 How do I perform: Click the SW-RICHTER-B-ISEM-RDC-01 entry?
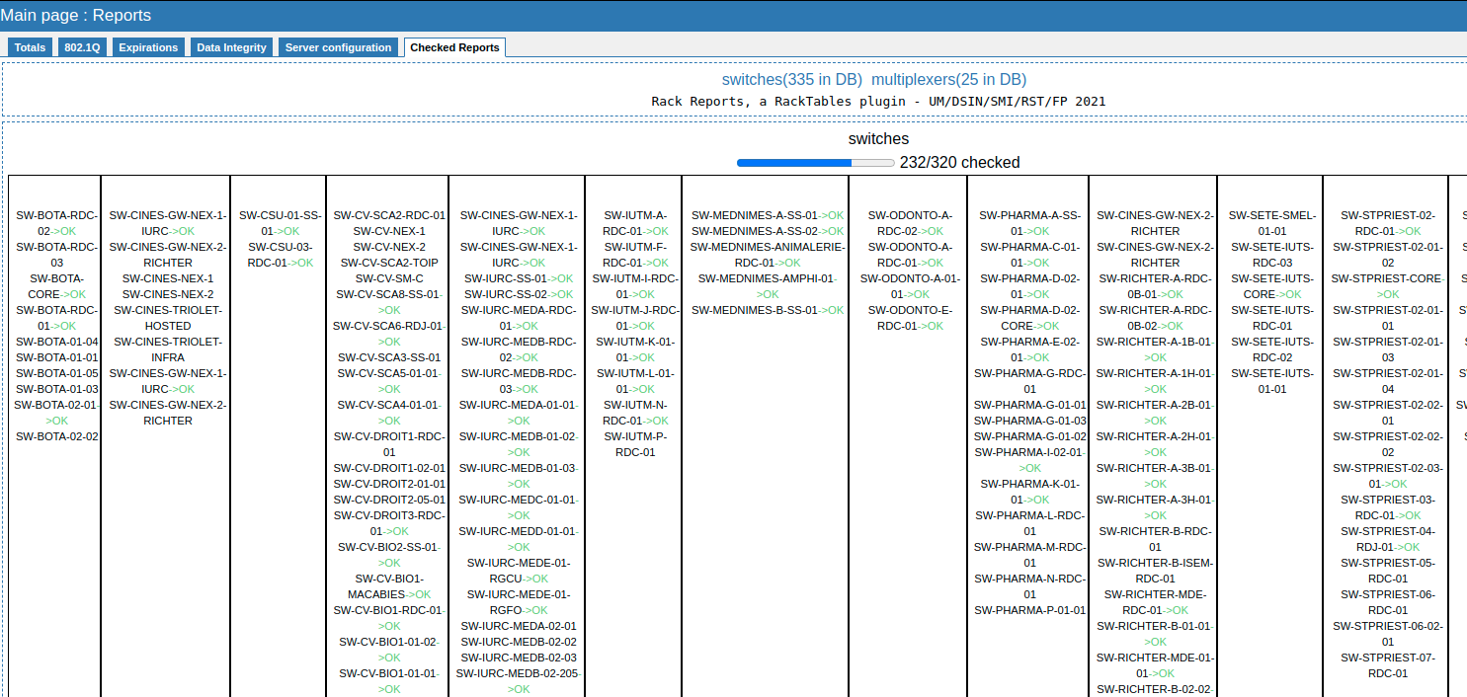(x=1155, y=571)
